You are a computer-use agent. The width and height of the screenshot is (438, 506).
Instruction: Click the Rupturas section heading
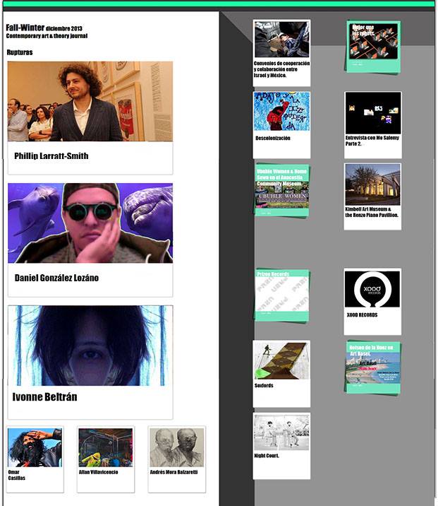(20, 52)
